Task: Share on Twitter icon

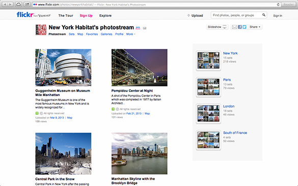Action: click(x=245, y=27)
